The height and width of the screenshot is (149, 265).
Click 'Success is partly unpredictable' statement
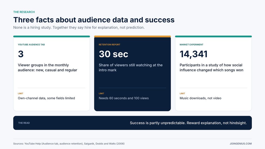[x=188, y=123]
